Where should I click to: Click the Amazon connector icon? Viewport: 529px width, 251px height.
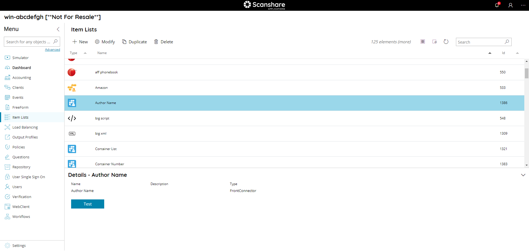coord(72,87)
